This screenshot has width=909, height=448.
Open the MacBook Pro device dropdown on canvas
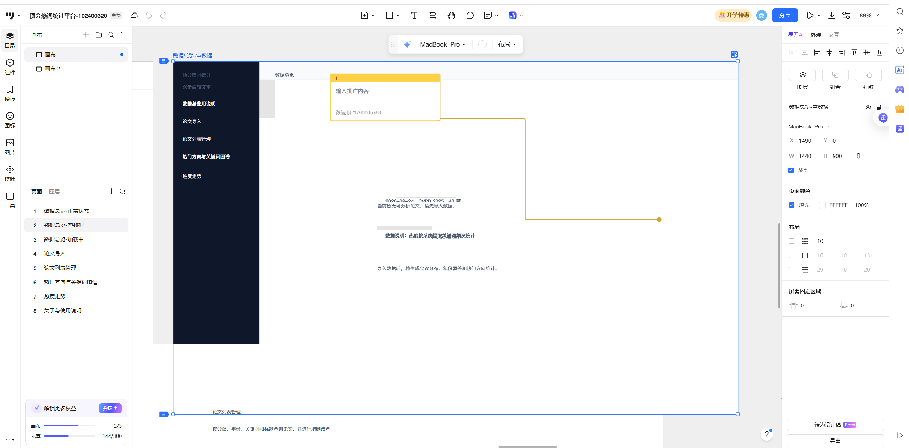[x=442, y=44]
